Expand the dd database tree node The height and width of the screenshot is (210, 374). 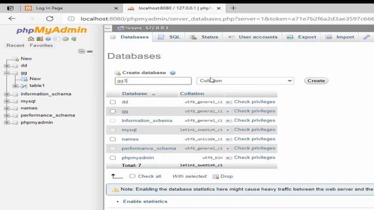7,65
